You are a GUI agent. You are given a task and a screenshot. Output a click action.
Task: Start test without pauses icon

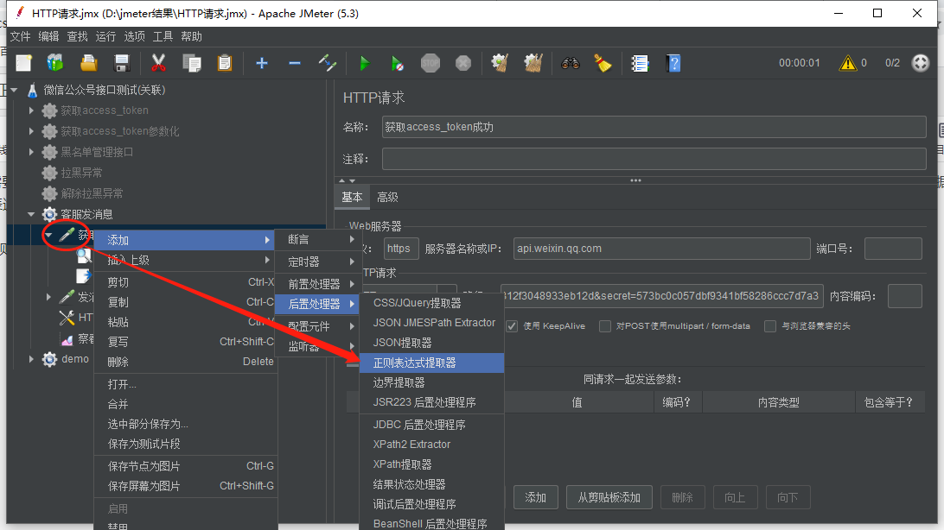[398, 63]
